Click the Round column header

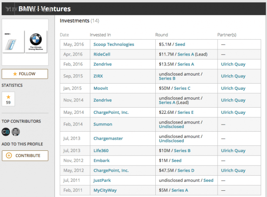pyautogui.click(x=162, y=35)
